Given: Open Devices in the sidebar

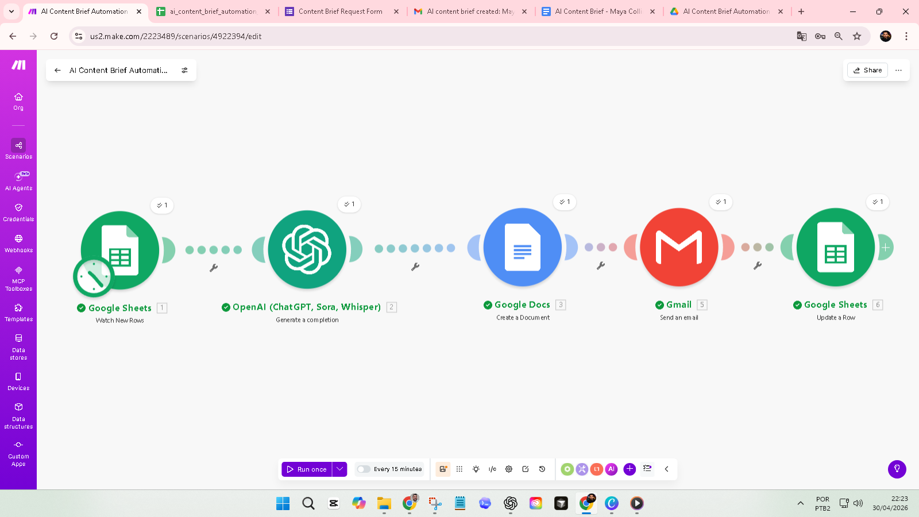Looking at the screenshot, I should click(x=18, y=381).
